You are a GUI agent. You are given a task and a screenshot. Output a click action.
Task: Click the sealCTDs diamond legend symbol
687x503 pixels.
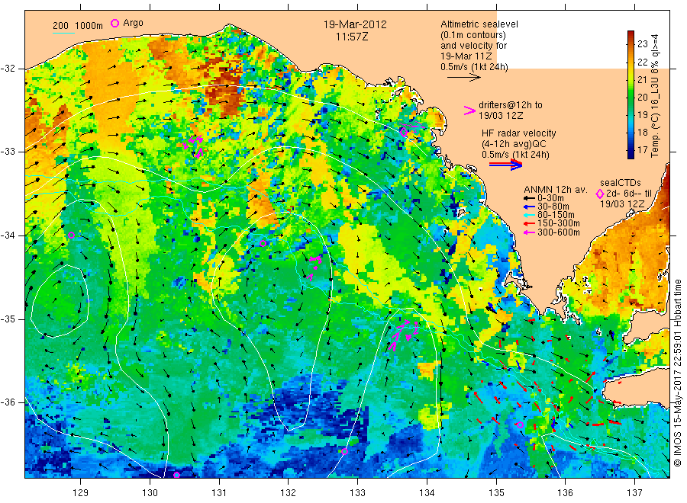600,194
